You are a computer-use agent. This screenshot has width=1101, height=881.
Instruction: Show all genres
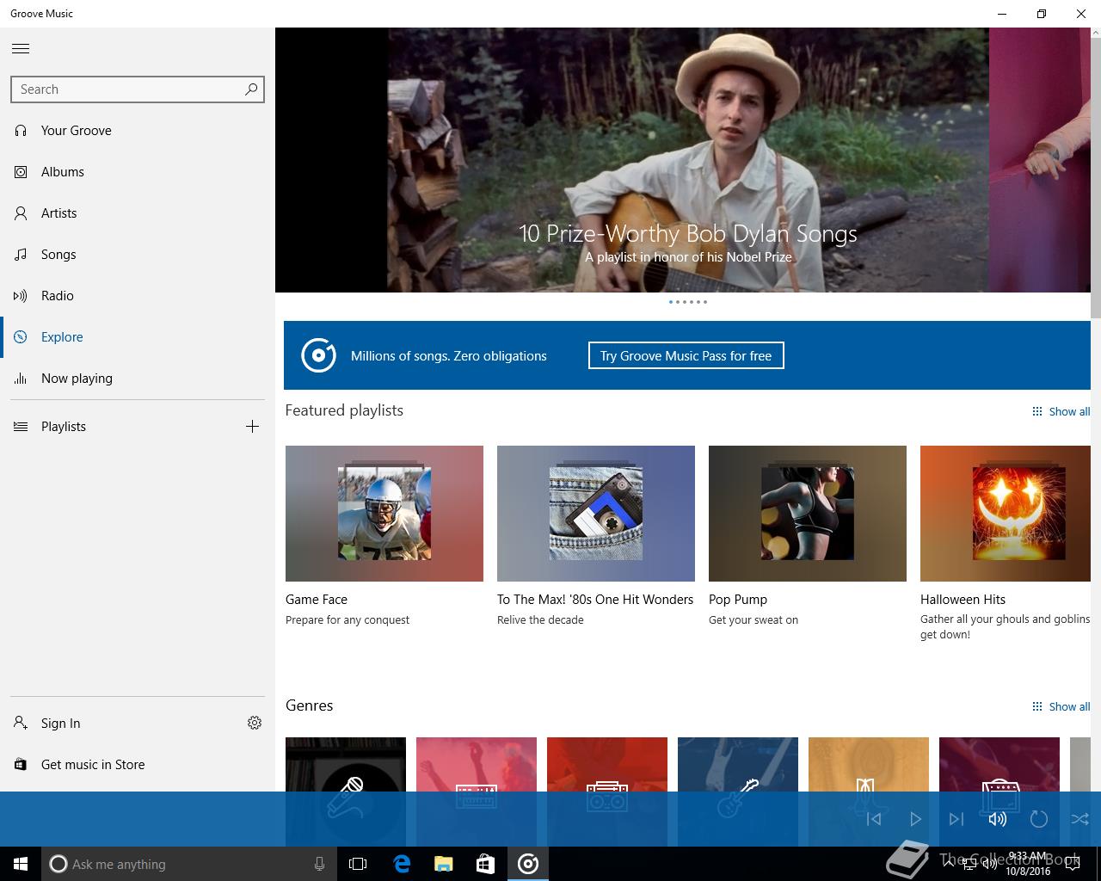pyautogui.click(x=1061, y=707)
